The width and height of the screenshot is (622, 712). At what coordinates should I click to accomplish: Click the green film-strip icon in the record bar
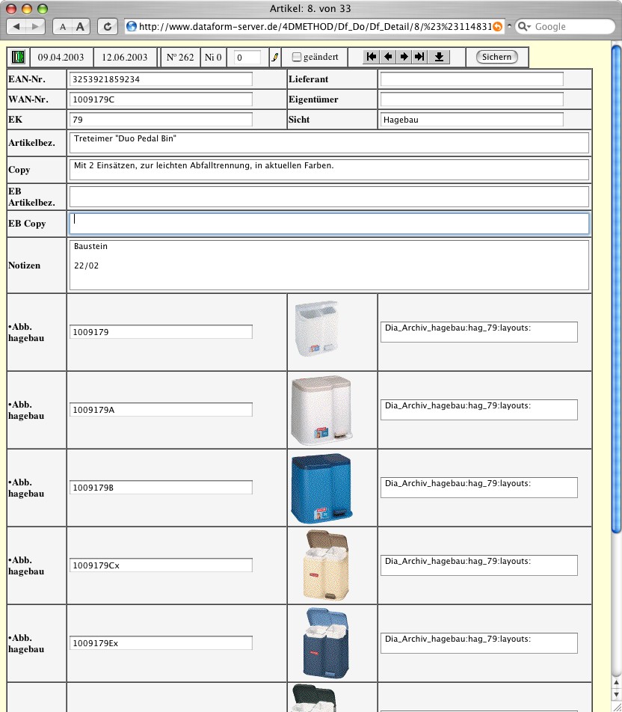click(x=18, y=58)
